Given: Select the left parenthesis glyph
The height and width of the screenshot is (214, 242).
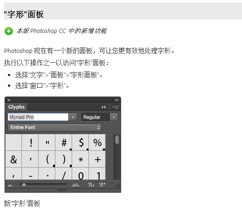Looking at the screenshot, I should click(x=47, y=159).
